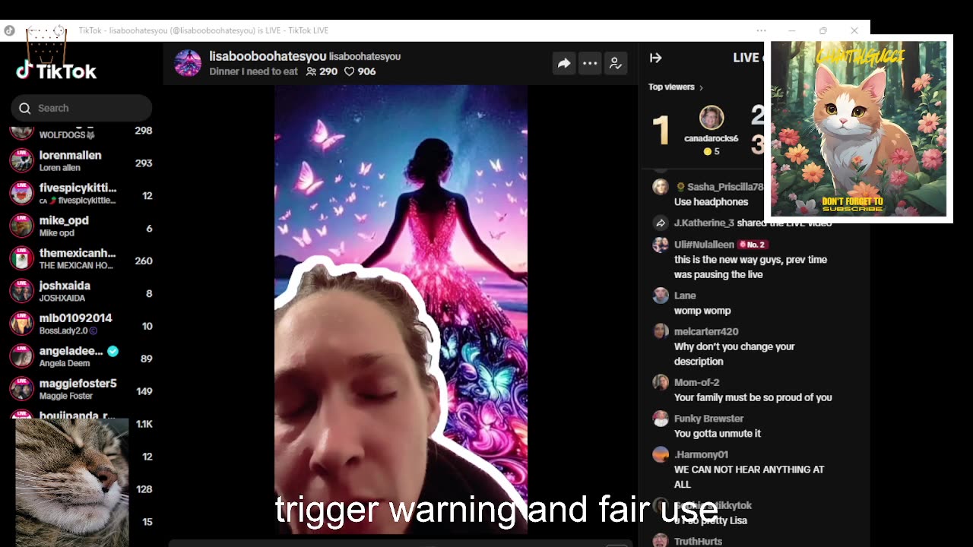Click the lisaboobohatesyou username header

tap(268, 56)
